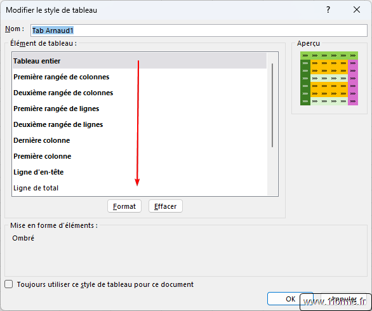Click the Aperçu table preview thumbnail
The width and height of the screenshot is (372, 311).
point(329,78)
